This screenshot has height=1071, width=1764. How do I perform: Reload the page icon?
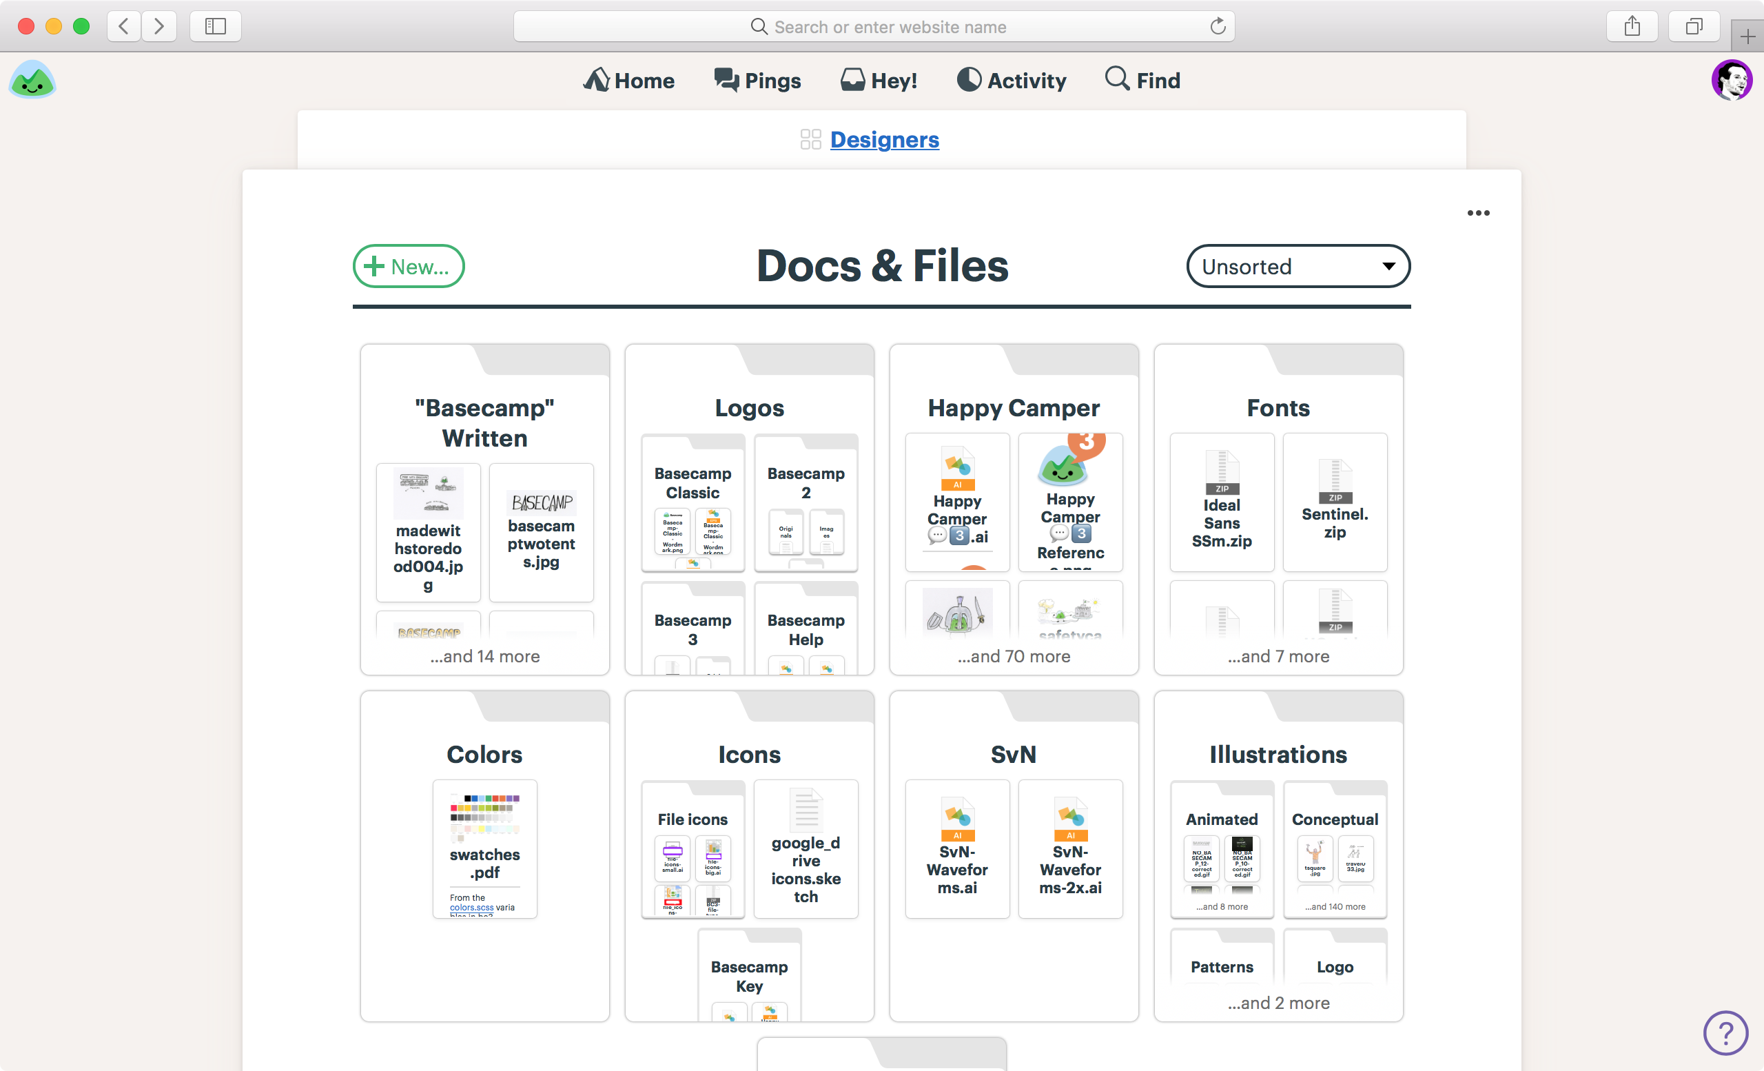(1218, 26)
